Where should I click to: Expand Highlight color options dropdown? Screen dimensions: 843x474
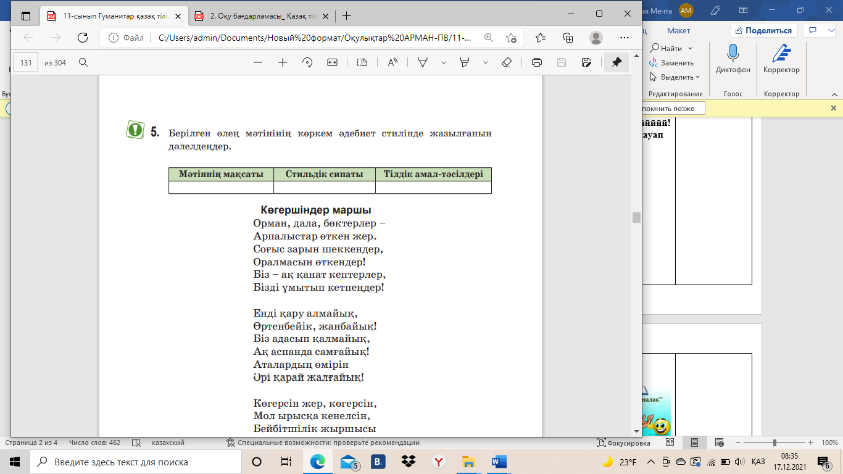click(486, 62)
